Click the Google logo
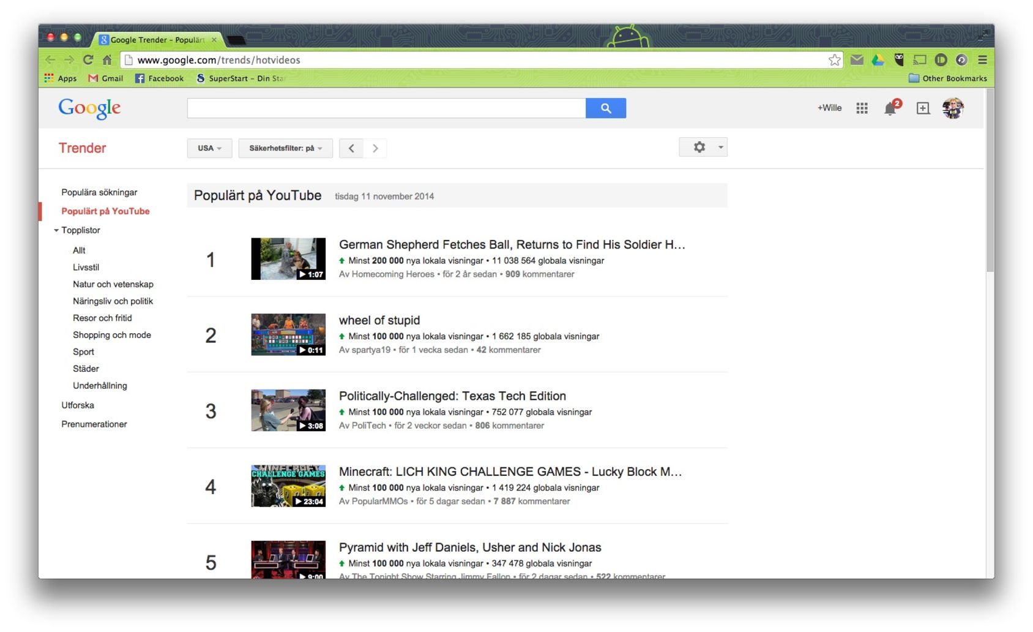Image resolution: width=1033 pixels, height=632 pixels. click(89, 108)
